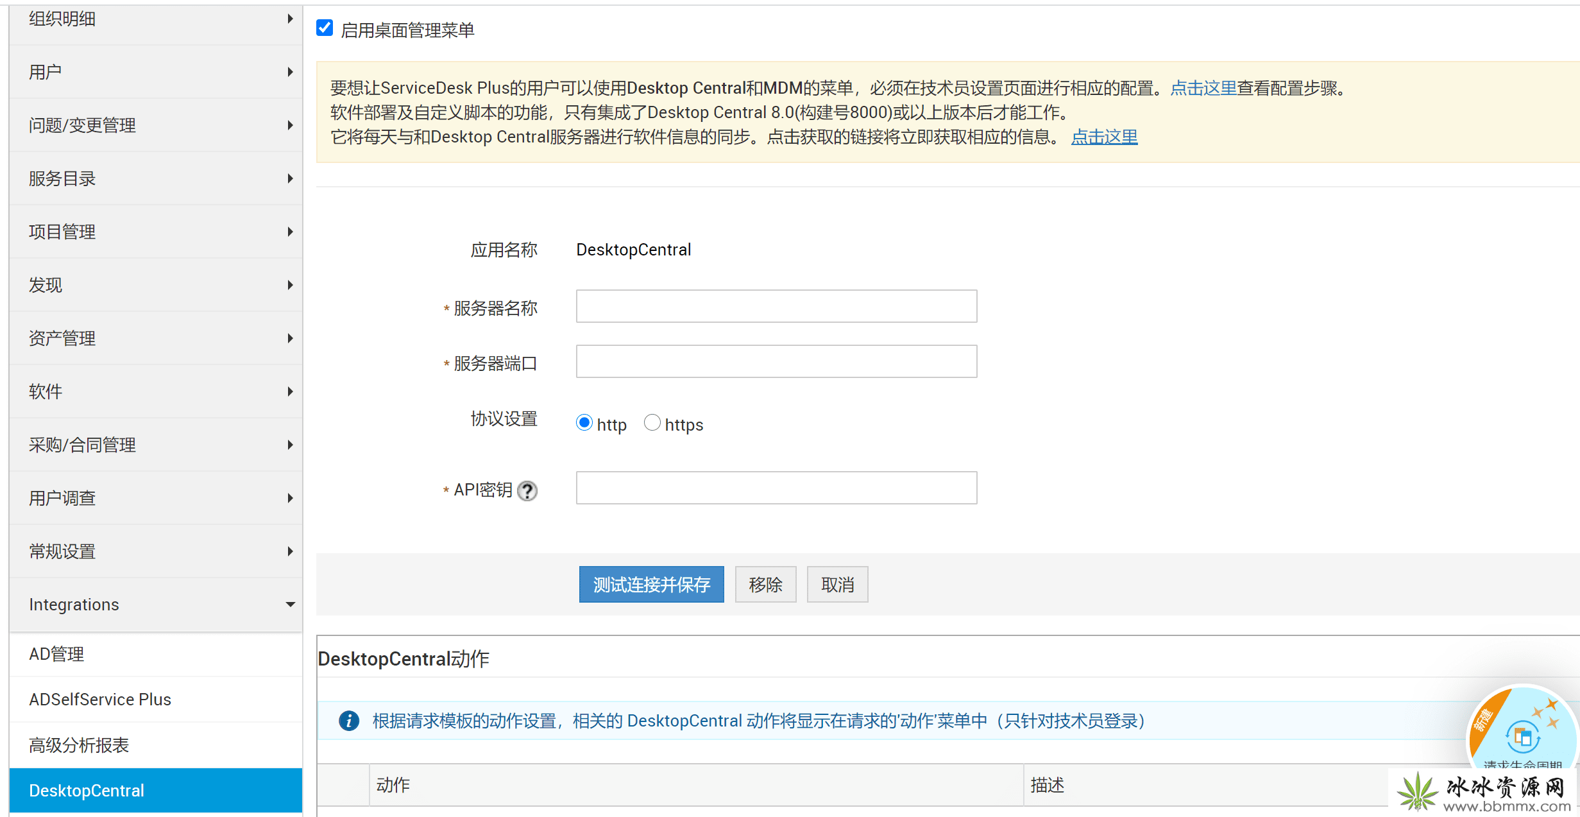
Task: Focus the 服务器端口 input field
Action: click(776, 361)
